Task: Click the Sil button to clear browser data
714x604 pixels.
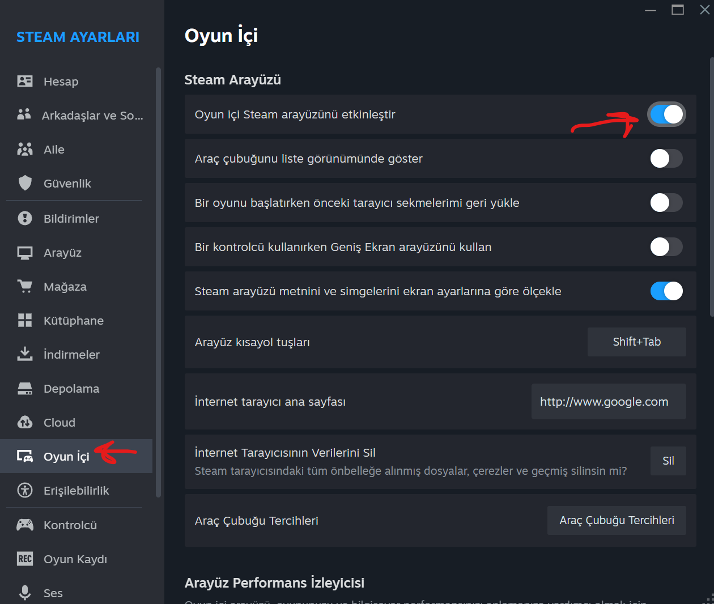Action: (x=668, y=461)
